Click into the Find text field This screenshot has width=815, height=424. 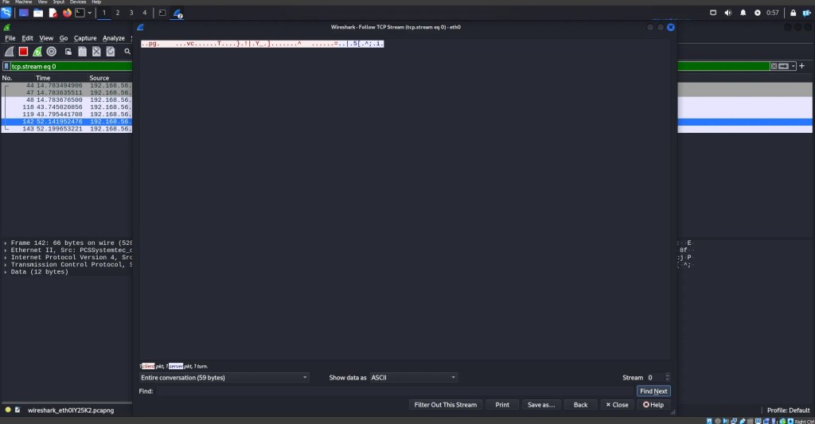(x=394, y=391)
